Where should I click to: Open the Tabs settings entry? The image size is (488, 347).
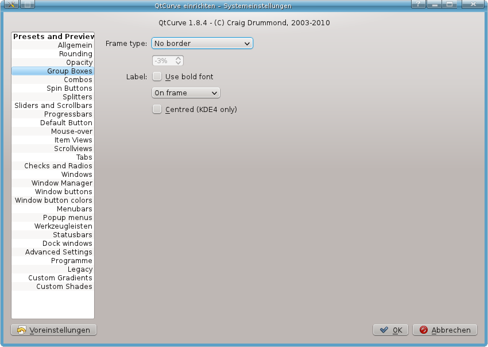[x=53, y=157]
